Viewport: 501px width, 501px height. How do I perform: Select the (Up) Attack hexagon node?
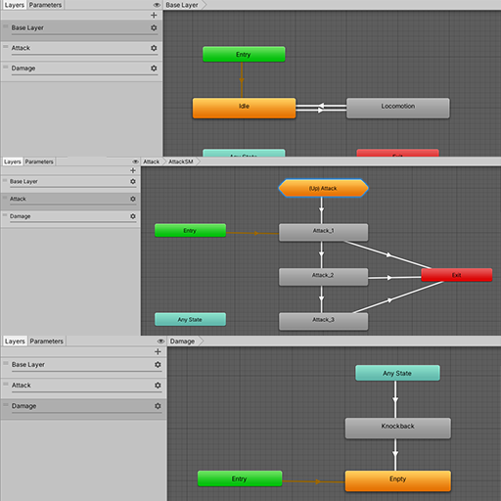click(x=323, y=188)
